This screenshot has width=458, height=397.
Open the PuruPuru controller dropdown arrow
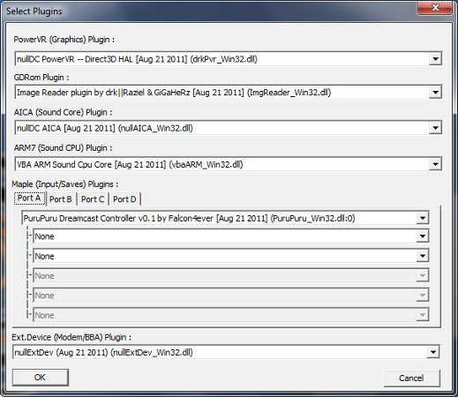(x=423, y=218)
